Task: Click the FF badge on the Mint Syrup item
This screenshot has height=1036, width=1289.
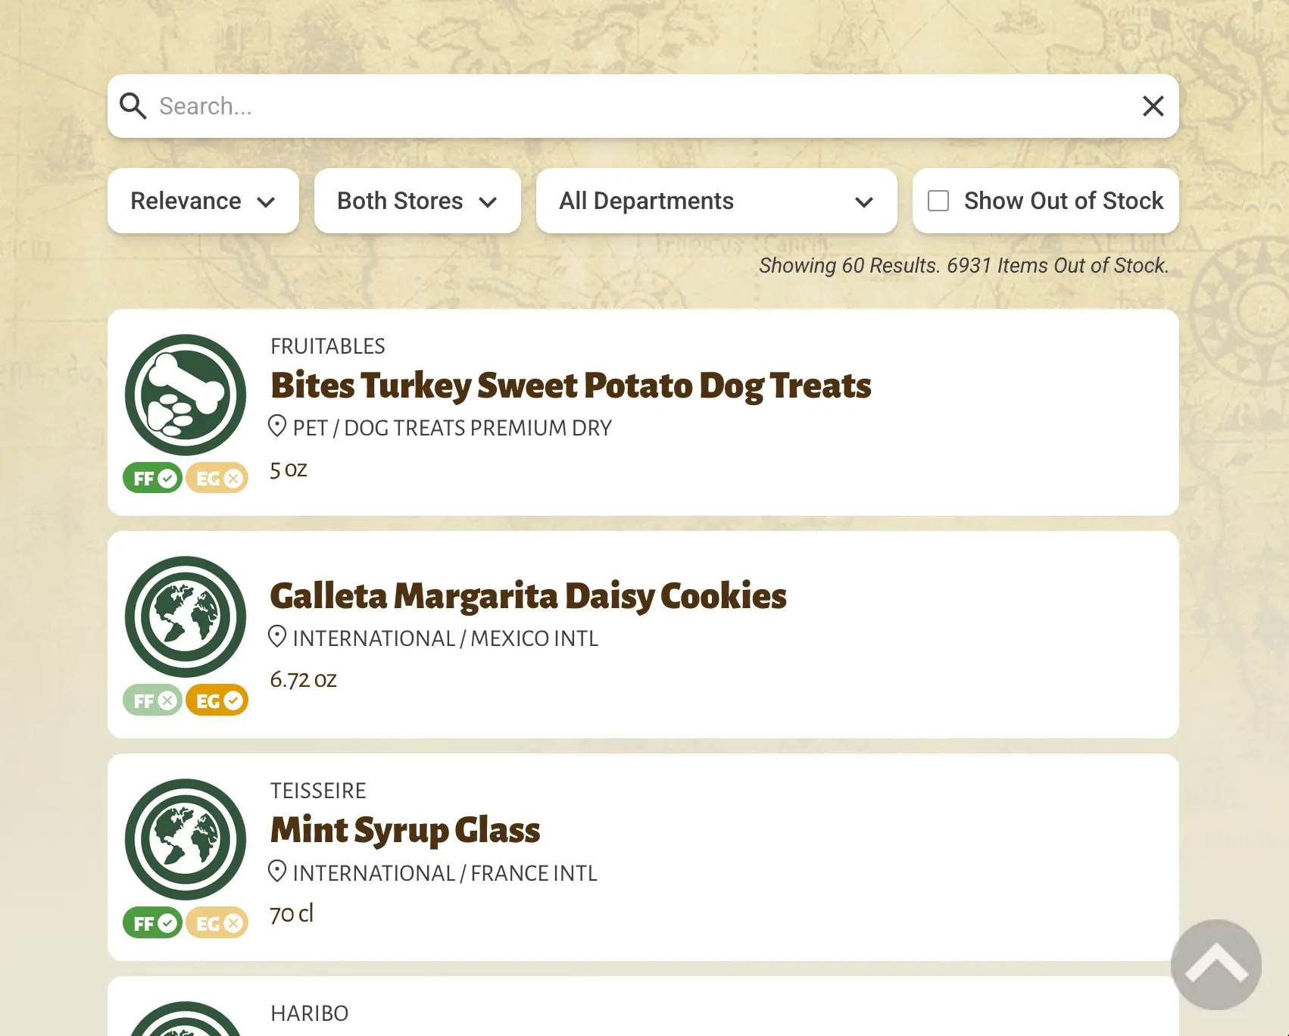Action: point(153,923)
